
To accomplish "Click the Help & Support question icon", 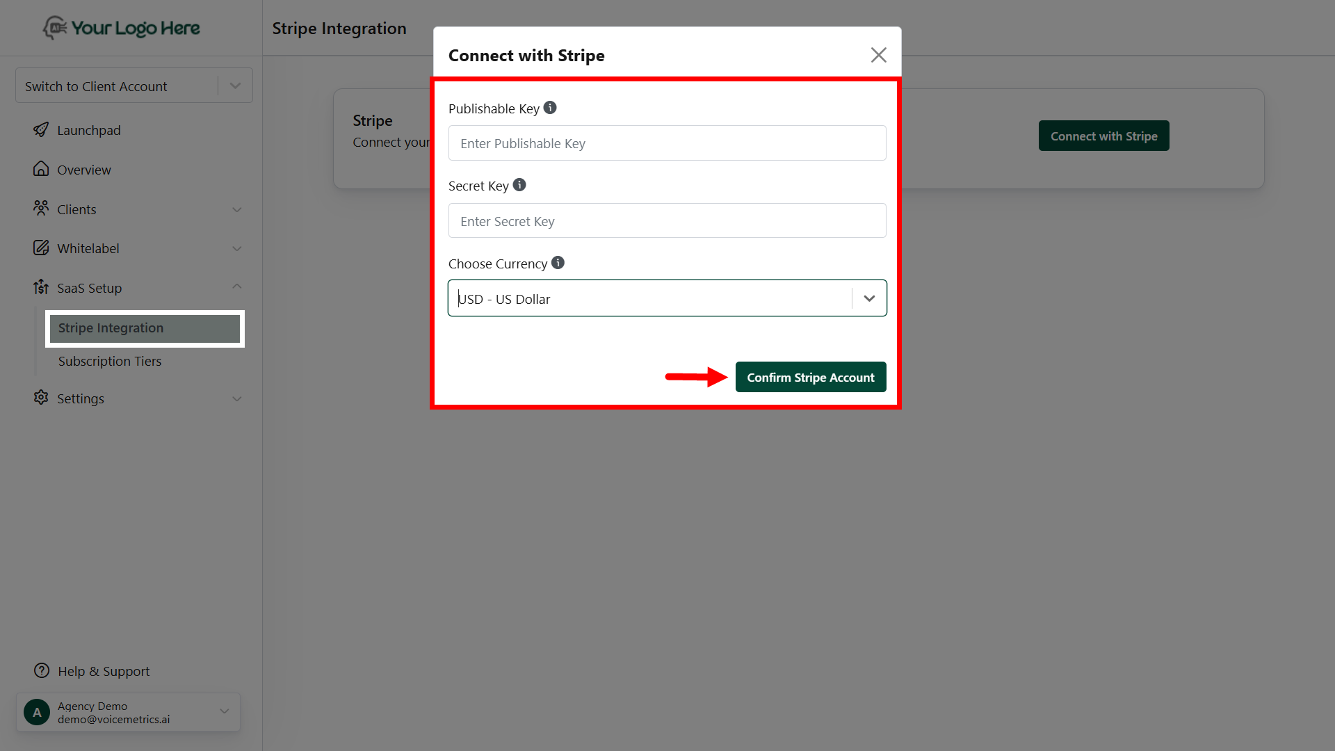I will click(42, 670).
